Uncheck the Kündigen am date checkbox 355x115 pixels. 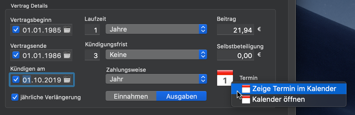click(16, 80)
